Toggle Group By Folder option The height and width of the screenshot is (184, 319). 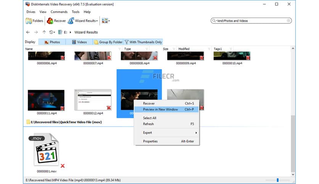tap(108, 42)
